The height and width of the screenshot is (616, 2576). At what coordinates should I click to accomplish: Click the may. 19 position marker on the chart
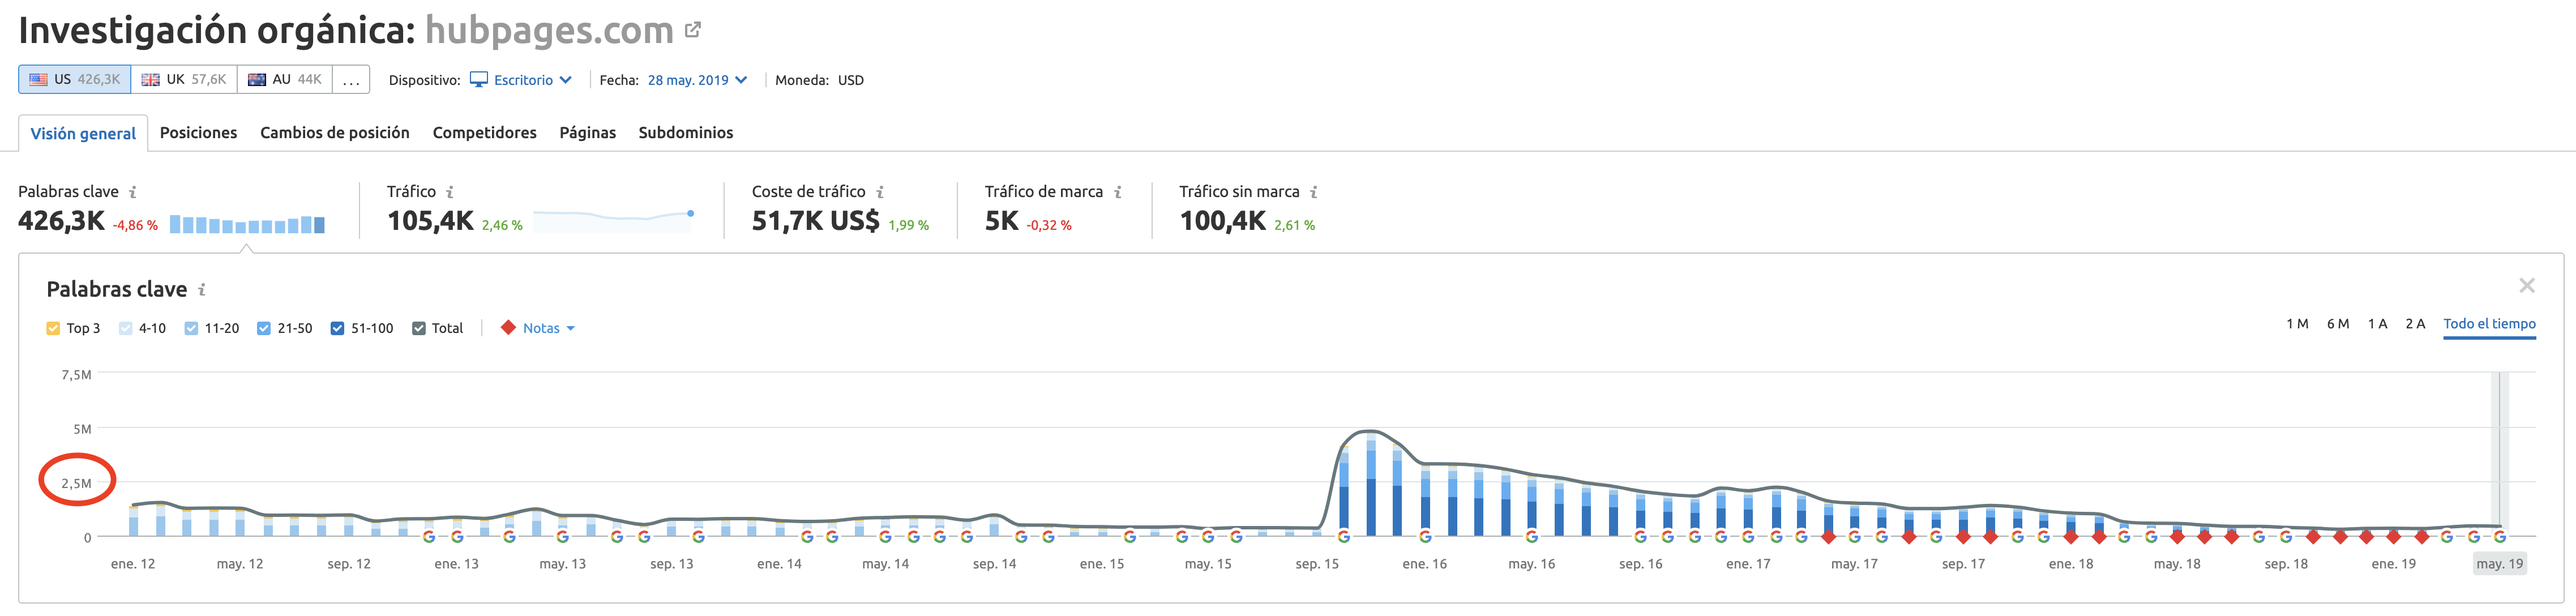point(2499,563)
